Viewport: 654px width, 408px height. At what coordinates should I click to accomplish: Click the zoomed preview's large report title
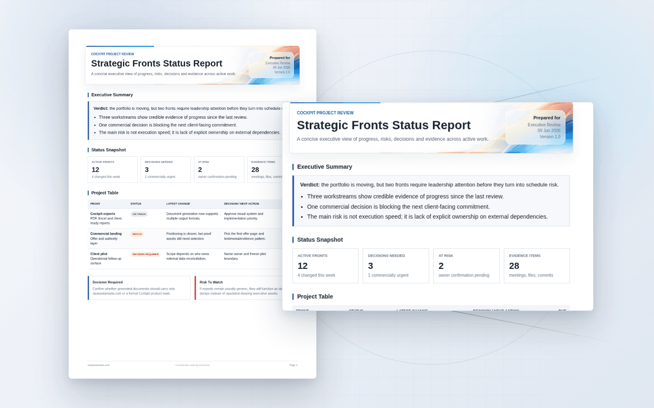pos(383,125)
